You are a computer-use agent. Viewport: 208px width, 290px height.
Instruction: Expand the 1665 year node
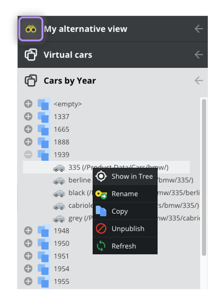click(x=28, y=129)
